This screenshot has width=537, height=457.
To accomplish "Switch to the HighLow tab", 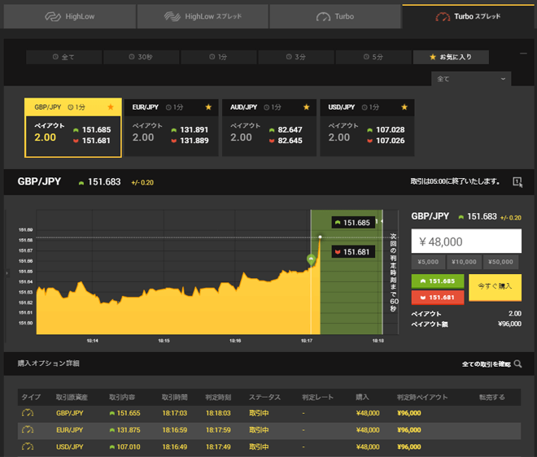I will [70, 16].
